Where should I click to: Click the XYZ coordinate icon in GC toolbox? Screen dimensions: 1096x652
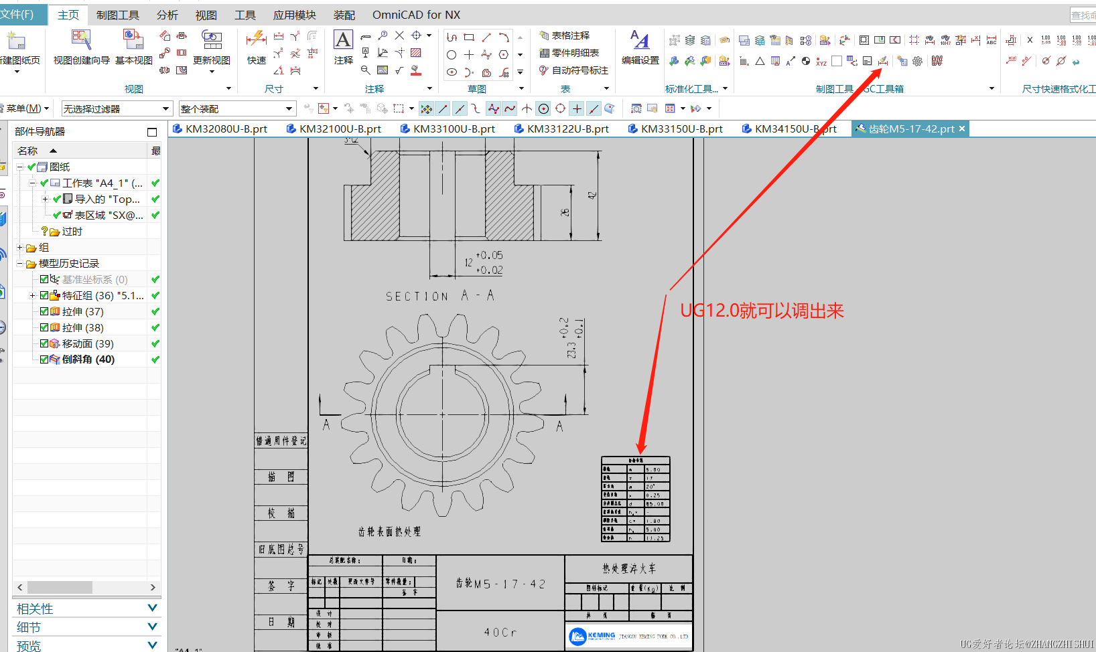click(821, 61)
